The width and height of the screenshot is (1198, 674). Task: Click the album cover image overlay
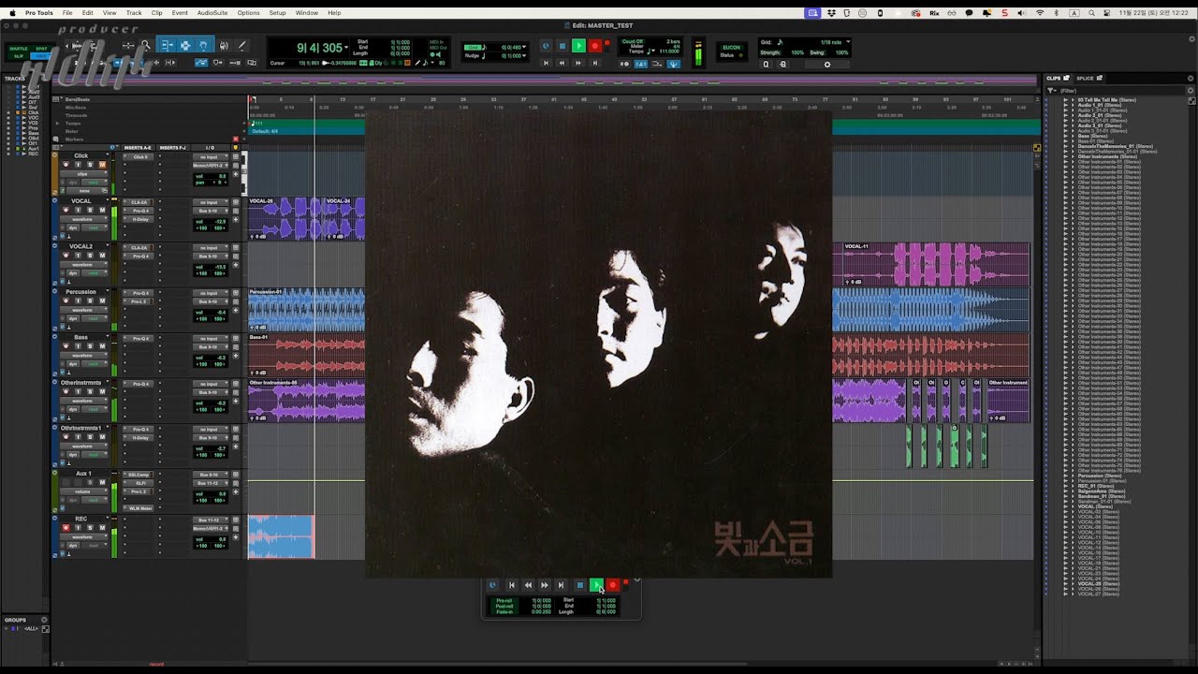[x=598, y=344]
